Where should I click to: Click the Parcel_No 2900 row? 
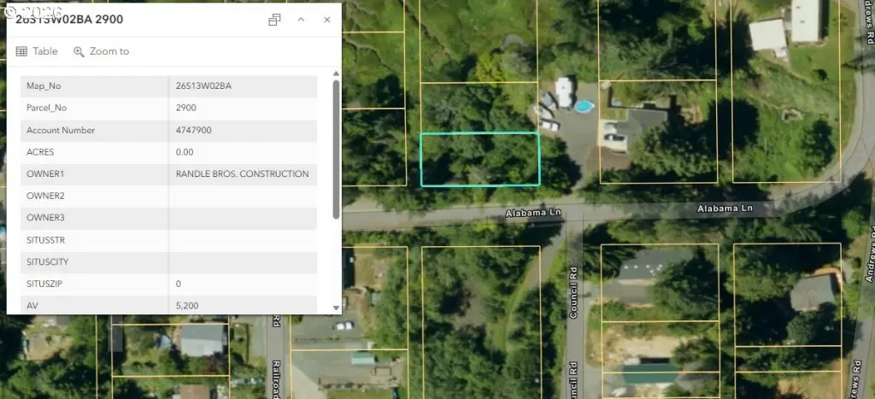tap(169, 108)
